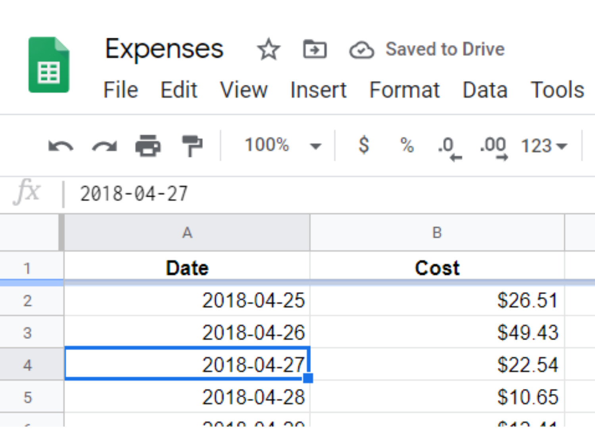Activate the paint format tool
Image resolution: width=595 pixels, height=446 pixels.
click(x=192, y=145)
